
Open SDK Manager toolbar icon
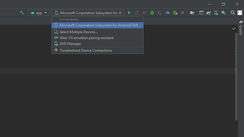[x=224, y=13]
